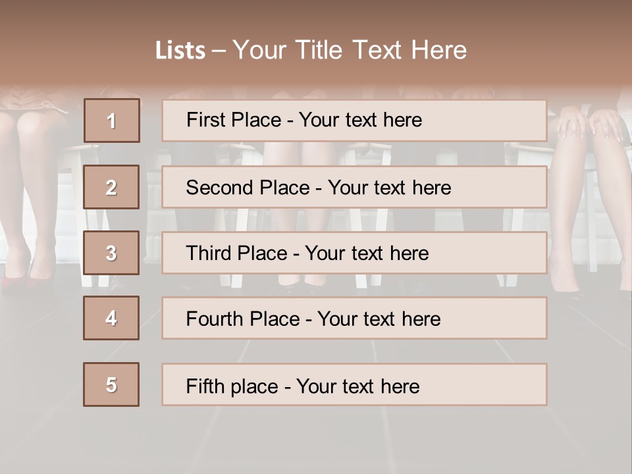Click the gray floor area below list
The width and height of the screenshot is (632, 474).
316,441
